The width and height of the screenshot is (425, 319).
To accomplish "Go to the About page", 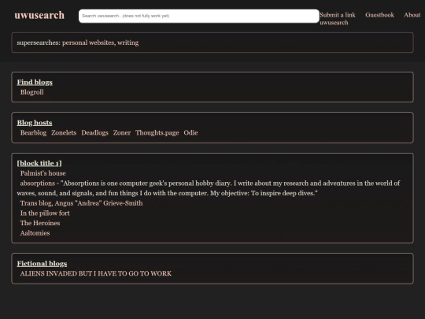I will 412,15.
